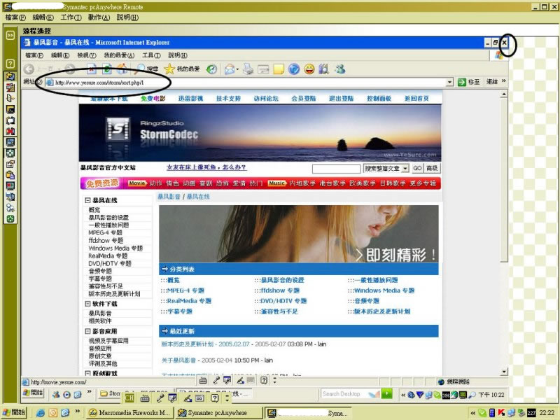
Task: Open the 免费电影 navigation link
Action: coord(153,99)
